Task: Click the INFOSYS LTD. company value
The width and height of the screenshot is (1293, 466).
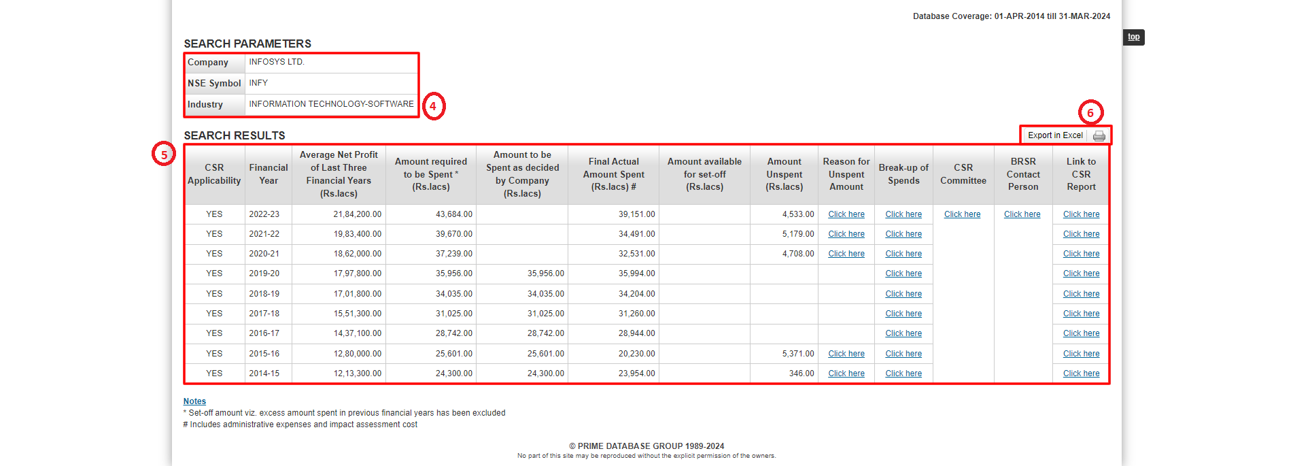Action: pyautogui.click(x=277, y=62)
